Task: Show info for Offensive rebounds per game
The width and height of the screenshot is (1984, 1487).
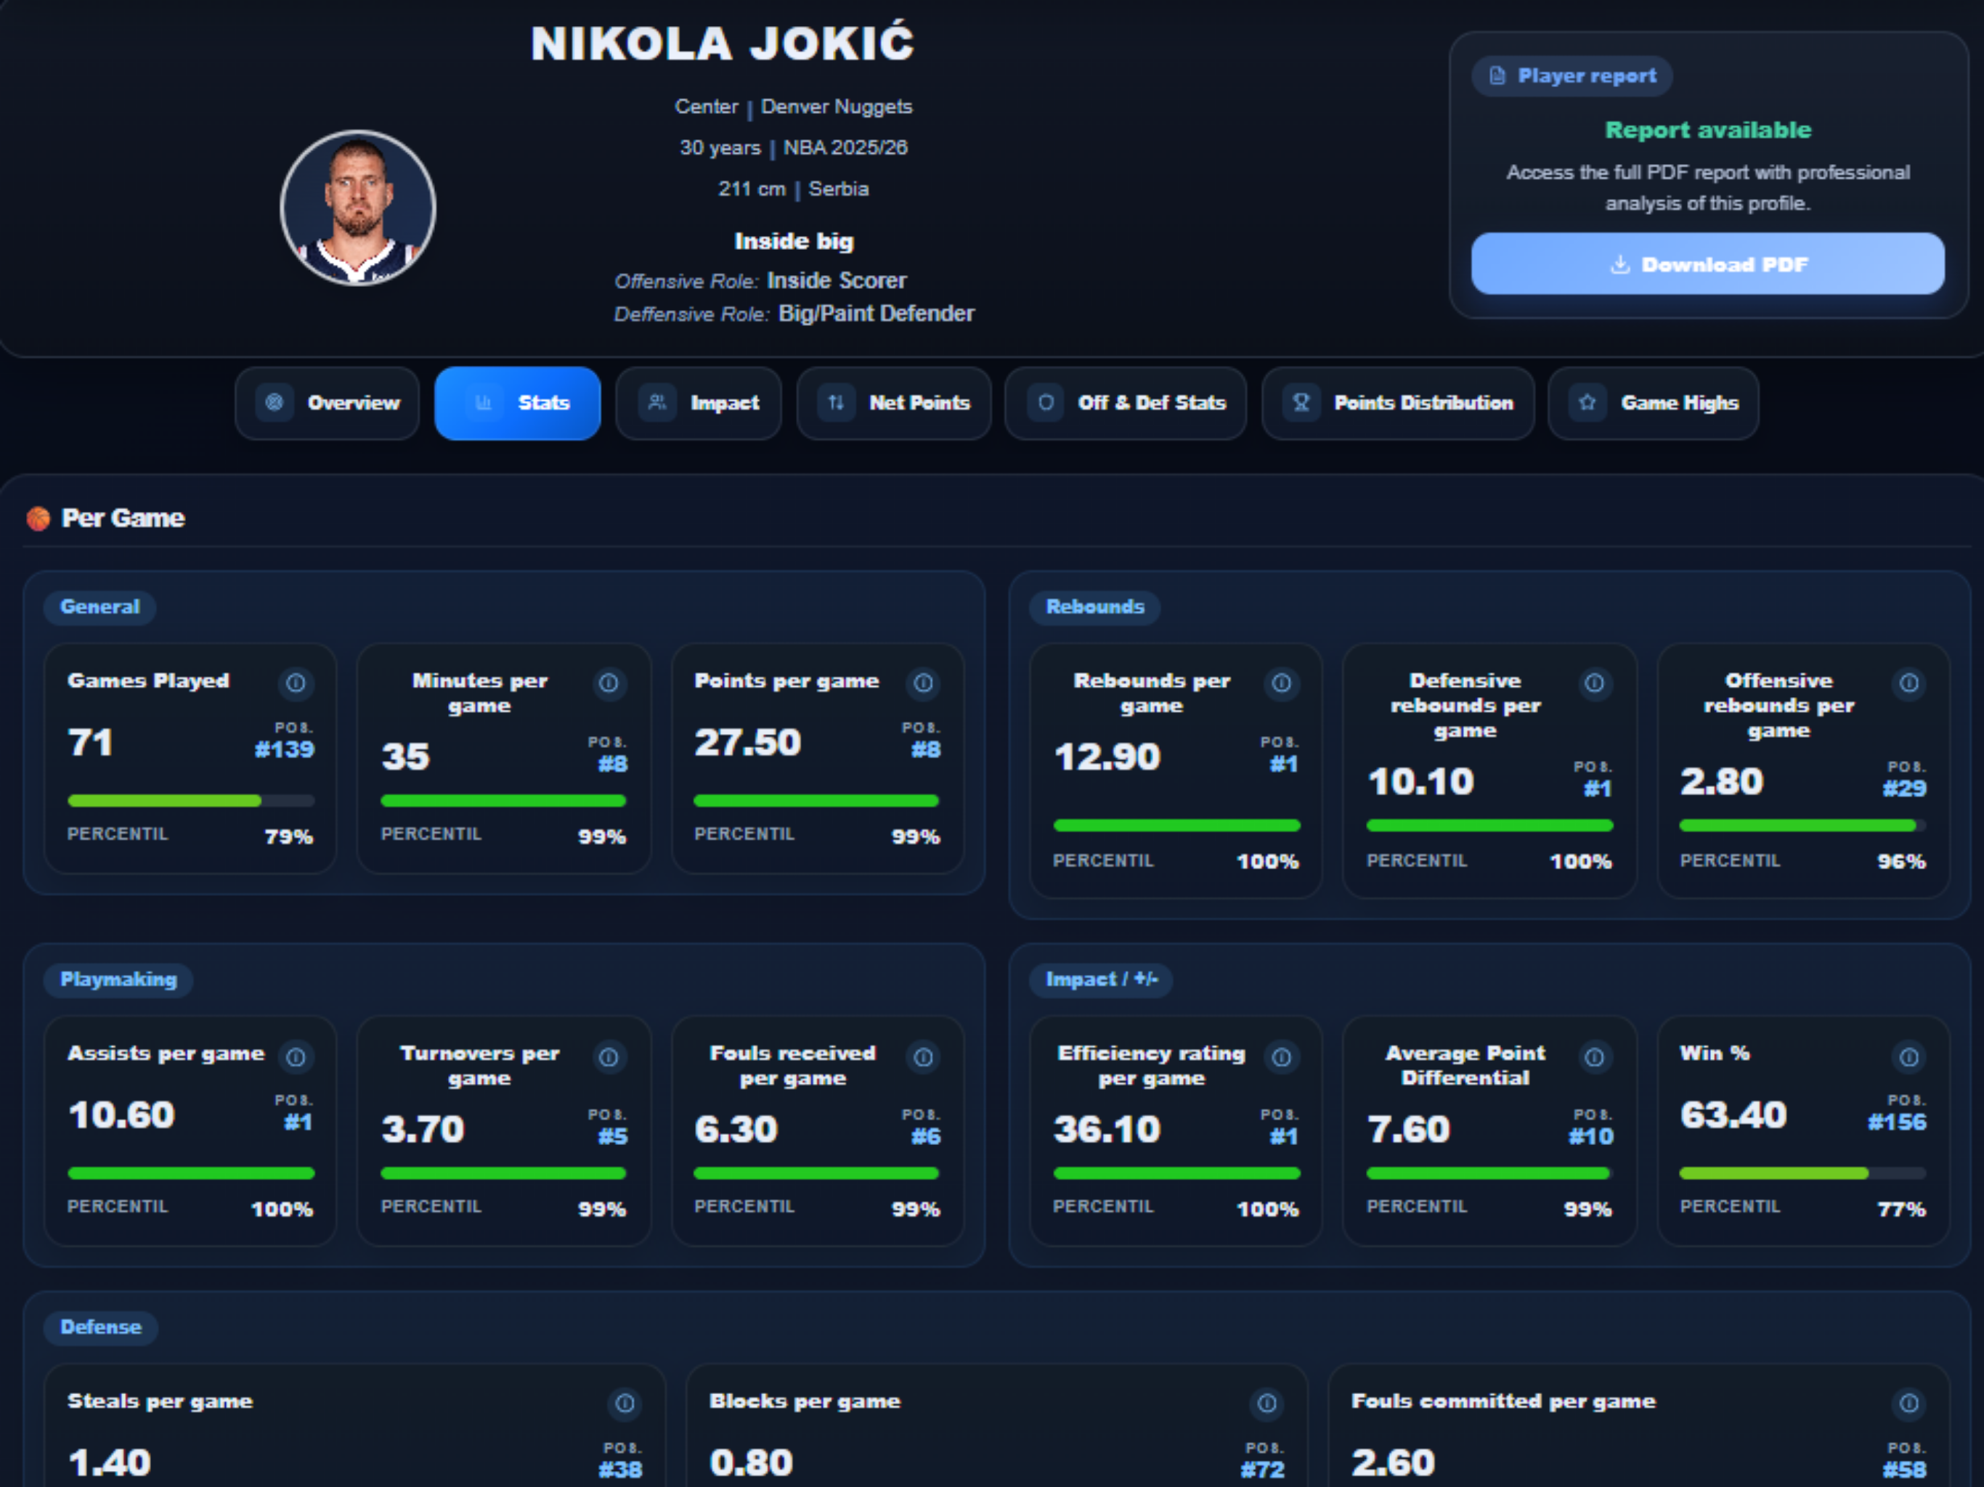Action: coord(1908,683)
